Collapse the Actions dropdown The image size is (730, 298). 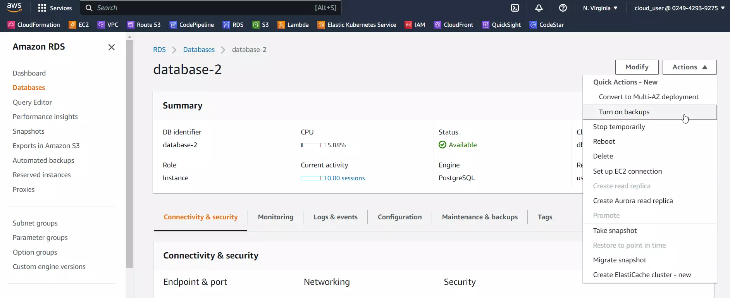pos(689,67)
